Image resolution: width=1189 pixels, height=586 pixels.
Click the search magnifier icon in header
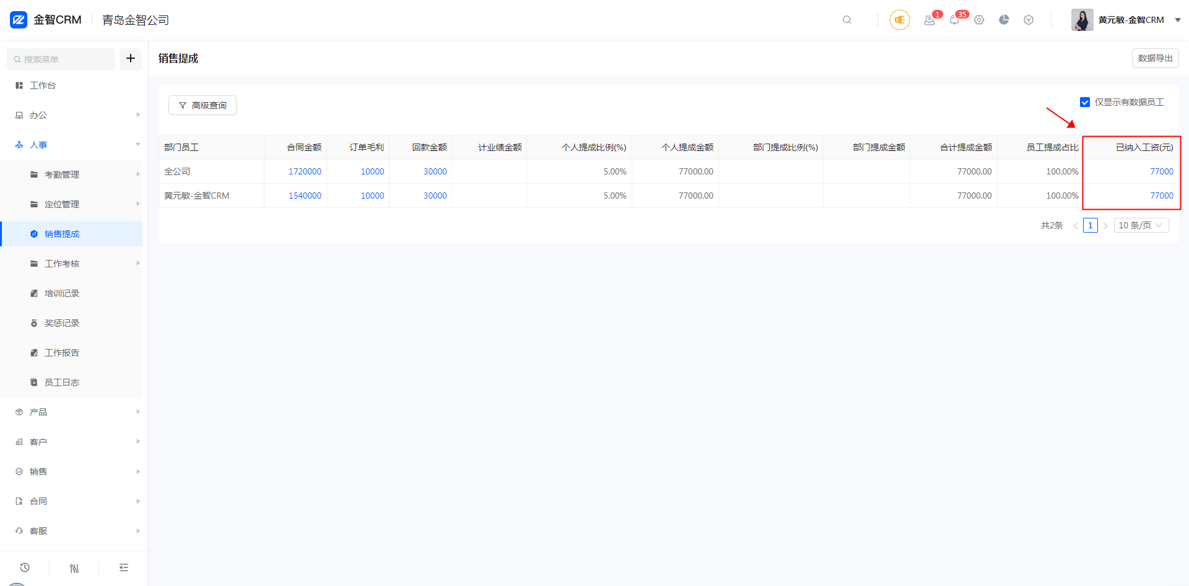point(847,20)
